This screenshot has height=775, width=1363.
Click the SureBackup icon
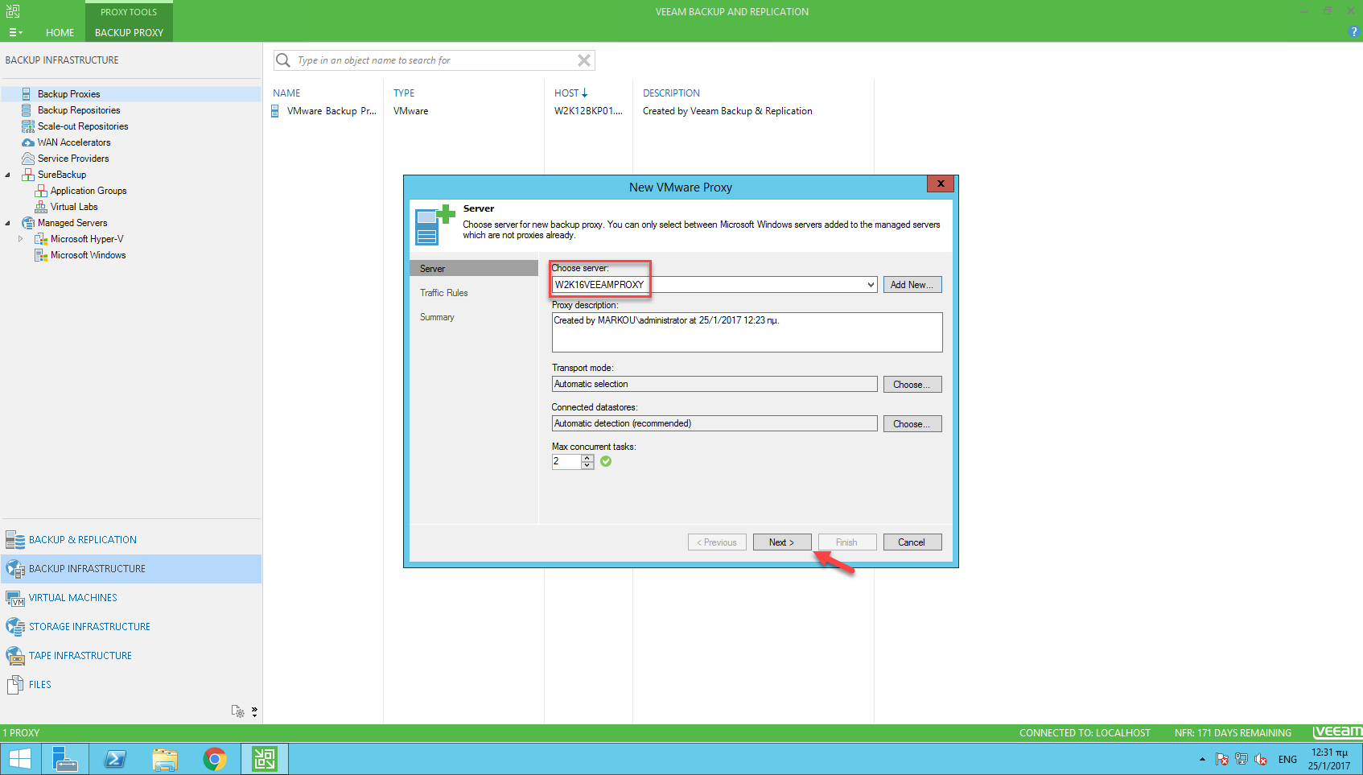[27, 175]
